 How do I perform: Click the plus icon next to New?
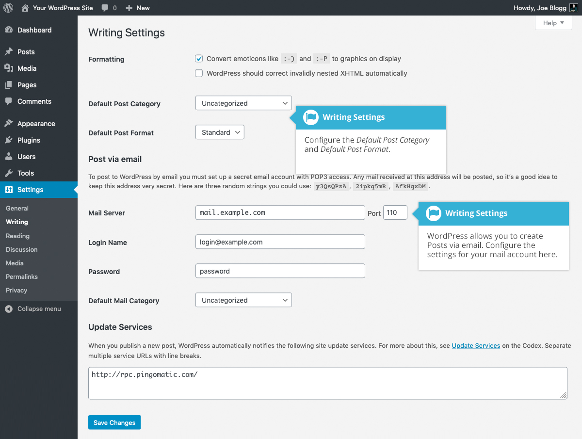pos(129,8)
